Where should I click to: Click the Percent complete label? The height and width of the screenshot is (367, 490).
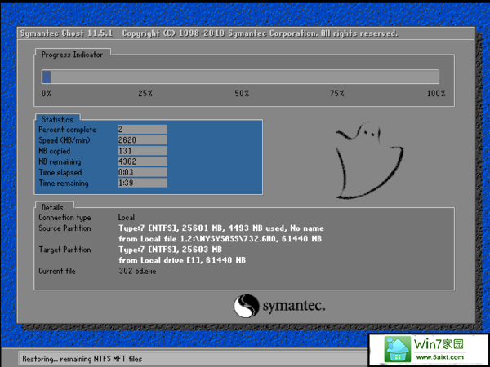coord(68,130)
